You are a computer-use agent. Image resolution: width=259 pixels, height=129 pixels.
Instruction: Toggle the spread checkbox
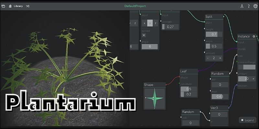[144, 35]
